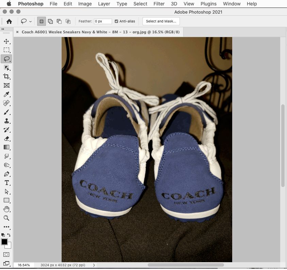Select the History Brush tool

click(6, 130)
